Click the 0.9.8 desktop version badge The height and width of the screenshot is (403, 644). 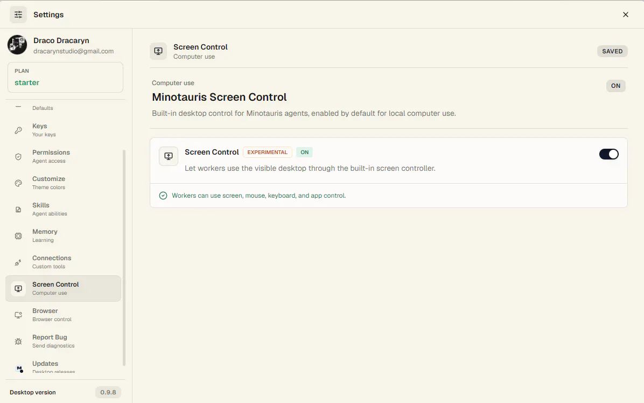(108, 392)
